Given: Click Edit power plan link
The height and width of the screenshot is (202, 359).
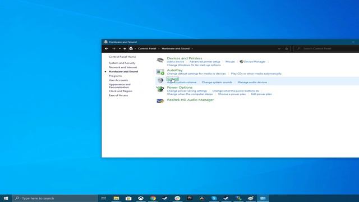Looking at the screenshot, I should (x=261, y=94).
